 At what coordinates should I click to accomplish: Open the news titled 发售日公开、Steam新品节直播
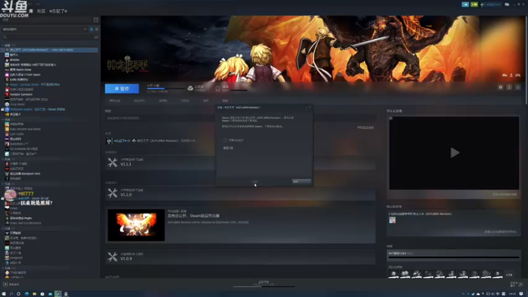(193, 216)
